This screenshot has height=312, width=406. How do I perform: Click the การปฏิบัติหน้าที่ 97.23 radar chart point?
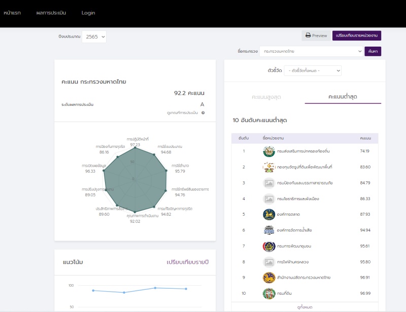point(135,148)
